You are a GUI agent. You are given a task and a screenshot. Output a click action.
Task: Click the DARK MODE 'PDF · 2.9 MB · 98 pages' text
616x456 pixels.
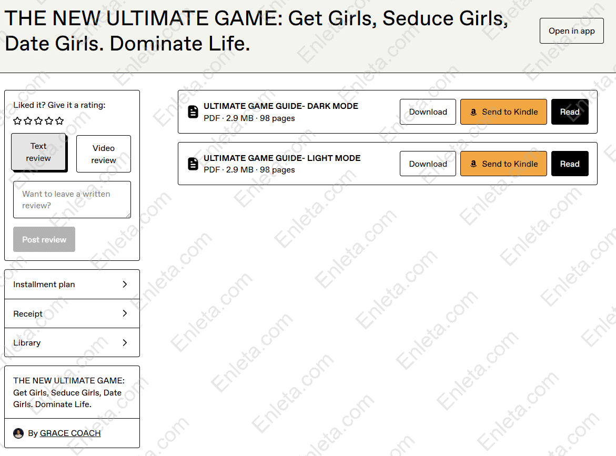point(249,118)
